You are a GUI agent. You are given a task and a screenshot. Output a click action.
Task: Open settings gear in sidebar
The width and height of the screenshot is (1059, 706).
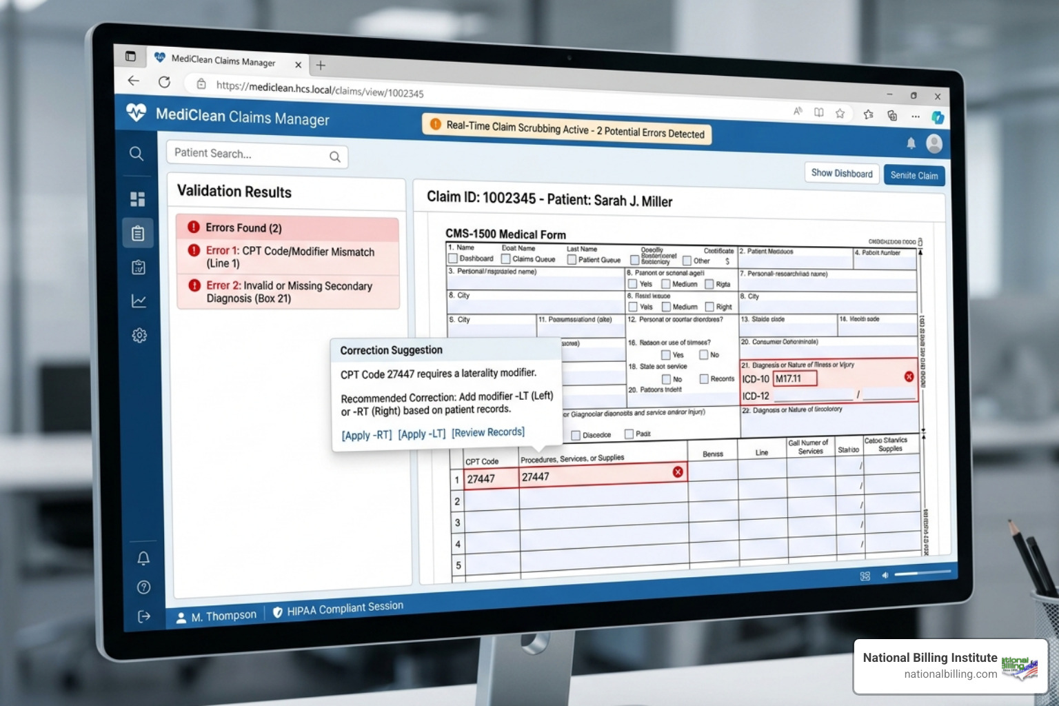coord(139,335)
